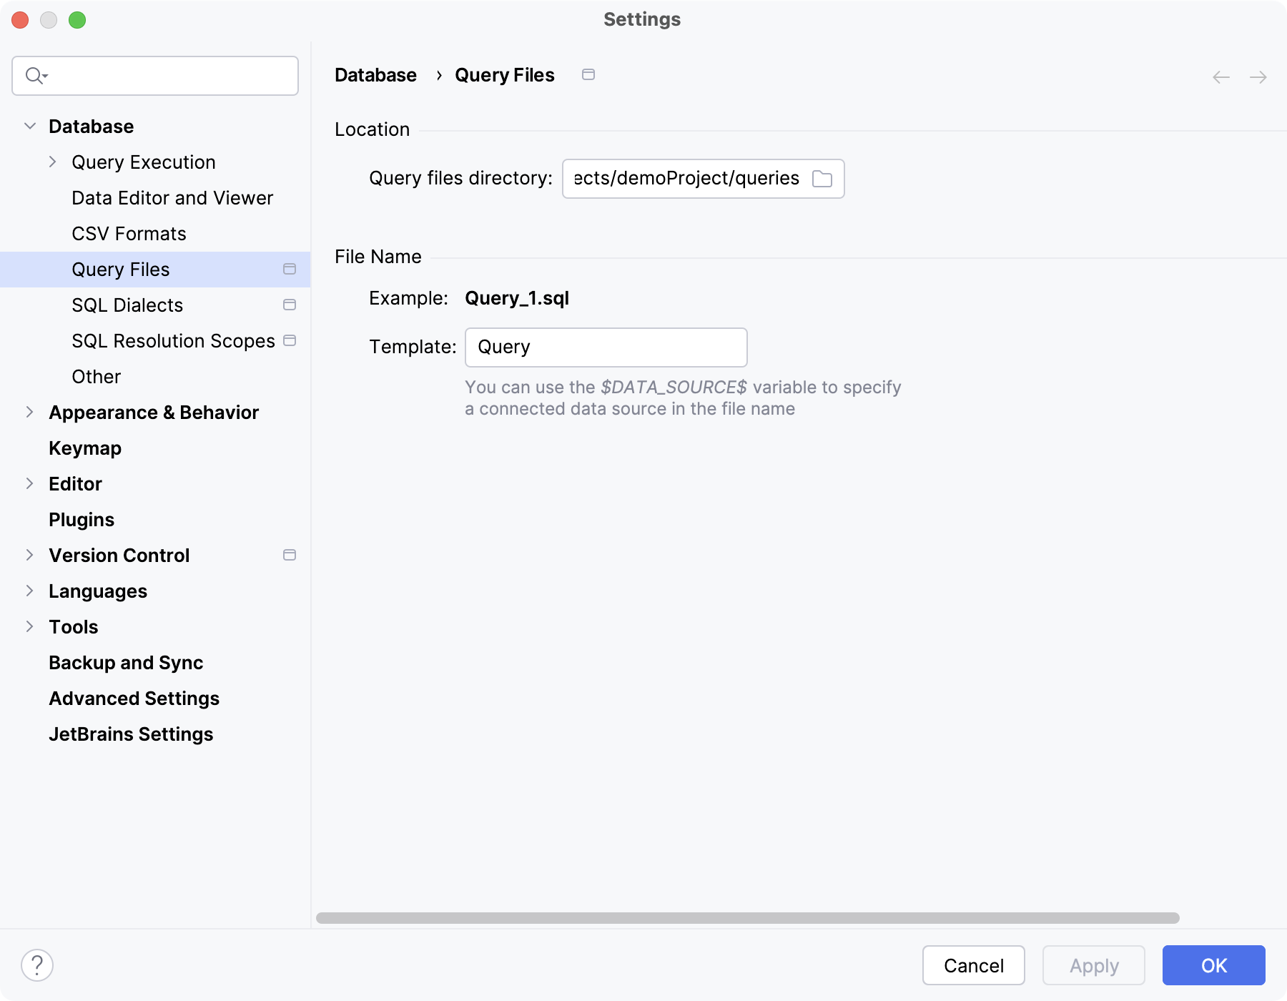Click the back navigation arrow
Viewport: 1287px width, 1001px height.
(1221, 77)
